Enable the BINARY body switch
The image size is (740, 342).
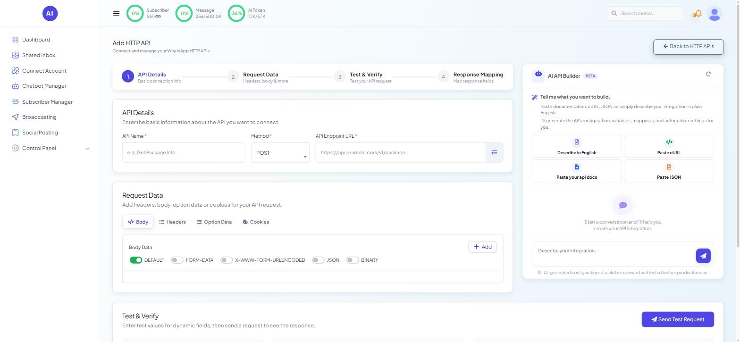353,260
